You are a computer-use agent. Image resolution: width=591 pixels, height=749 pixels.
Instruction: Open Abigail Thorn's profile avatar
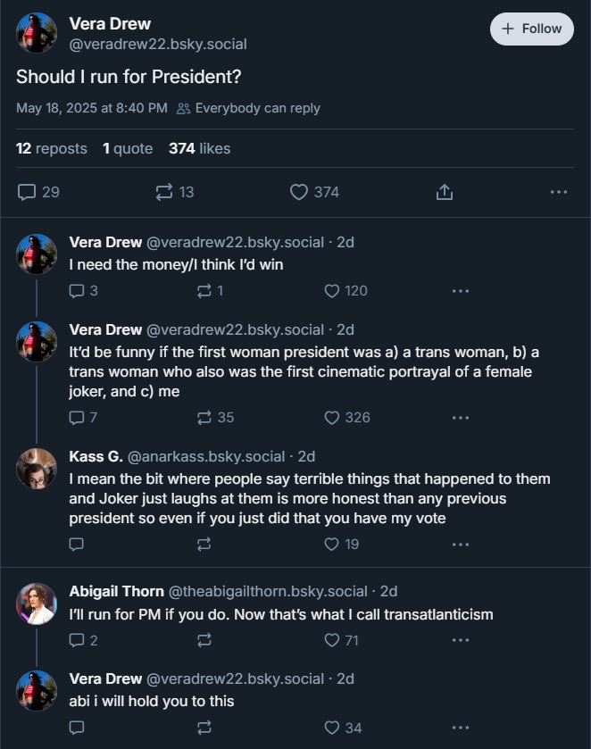[37, 603]
